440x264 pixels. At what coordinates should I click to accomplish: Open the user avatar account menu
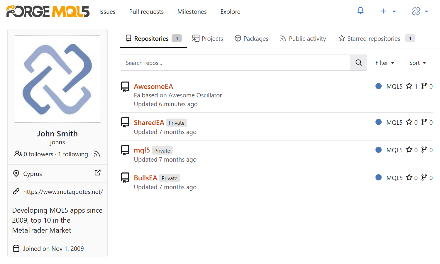coord(420,11)
